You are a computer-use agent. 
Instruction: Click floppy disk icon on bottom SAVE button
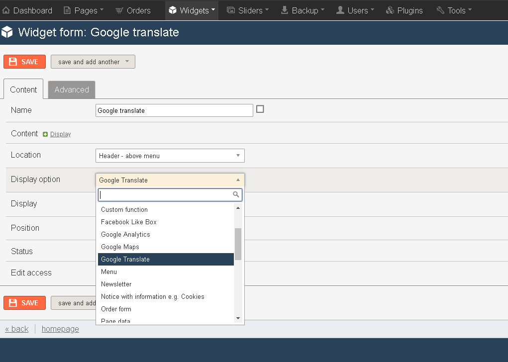click(13, 303)
